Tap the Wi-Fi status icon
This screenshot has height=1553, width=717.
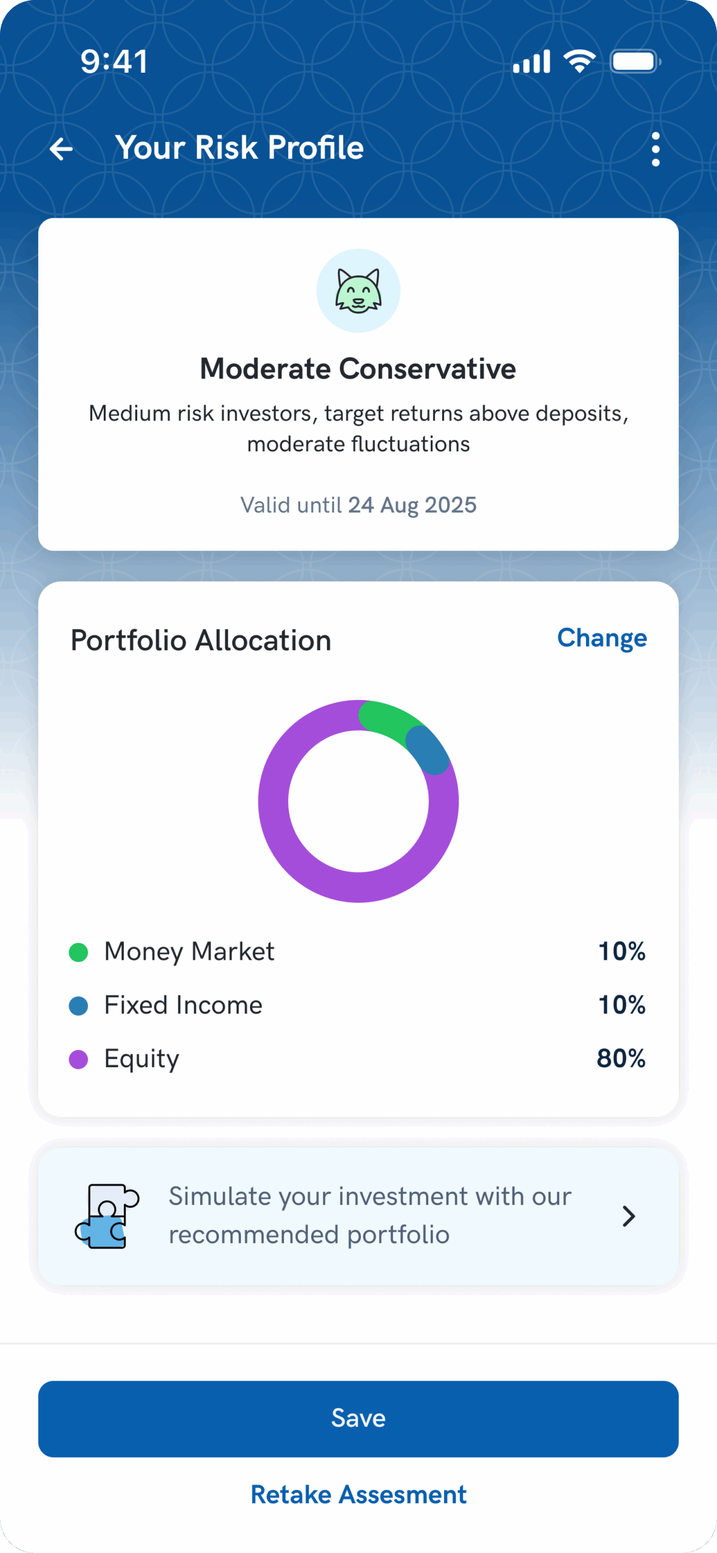point(579,61)
